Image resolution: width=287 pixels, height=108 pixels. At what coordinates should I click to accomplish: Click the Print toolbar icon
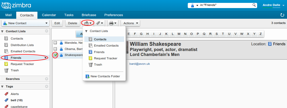pos(111,23)
